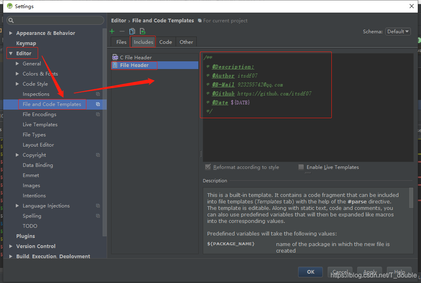Select Data Binding item
The height and width of the screenshot is (283, 421).
[x=38, y=165]
